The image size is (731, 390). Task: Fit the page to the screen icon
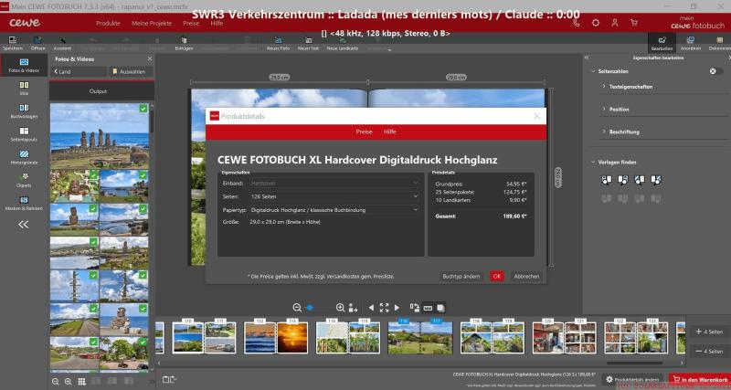point(384,308)
